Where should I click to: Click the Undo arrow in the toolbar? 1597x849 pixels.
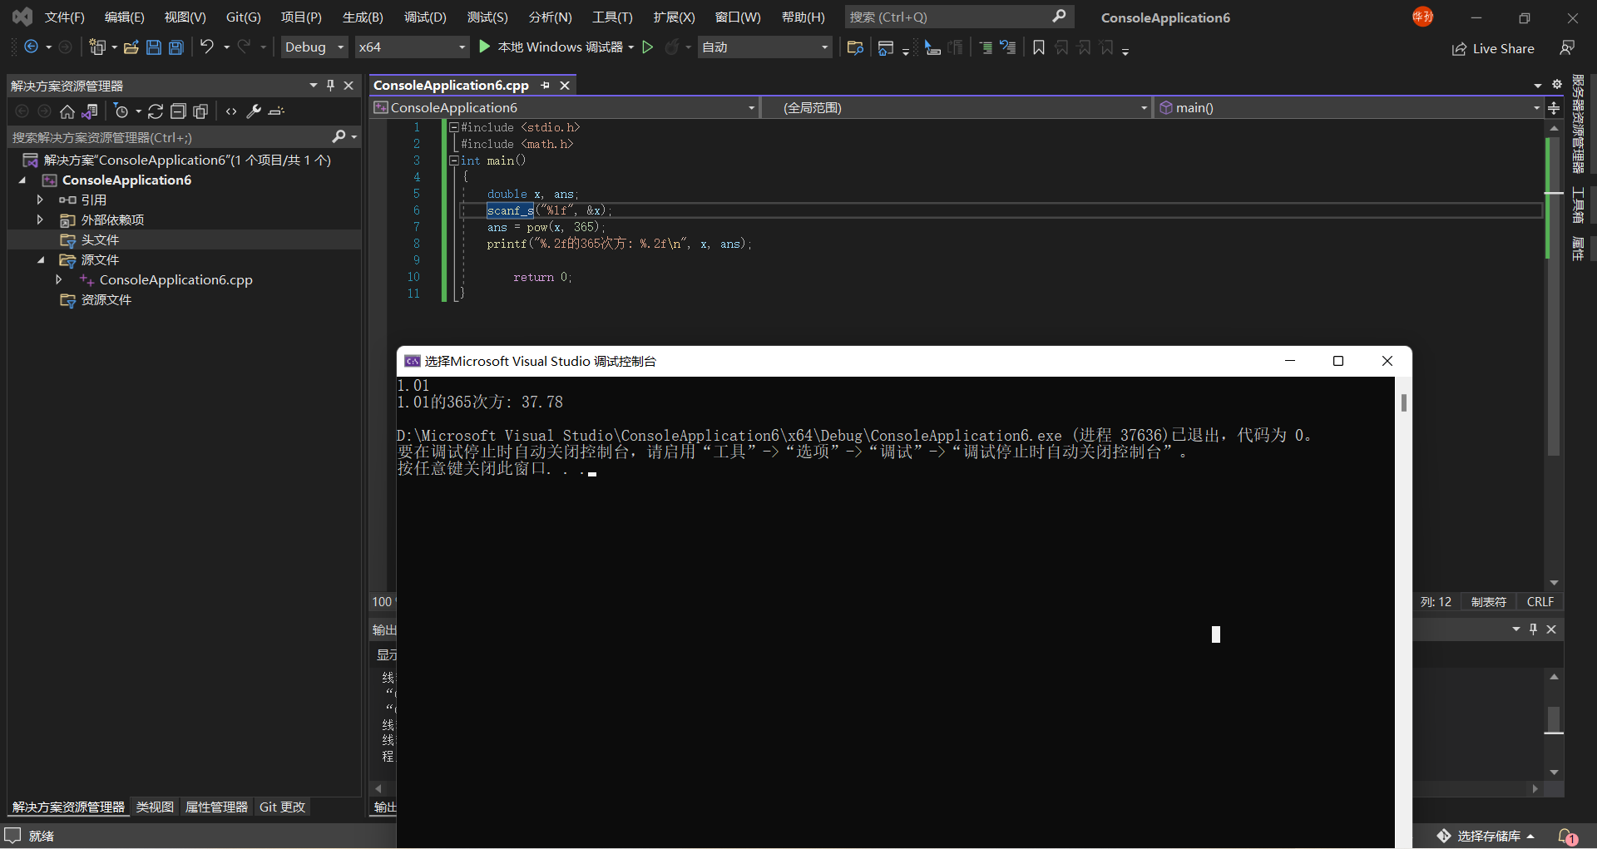pyautogui.click(x=207, y=47)
